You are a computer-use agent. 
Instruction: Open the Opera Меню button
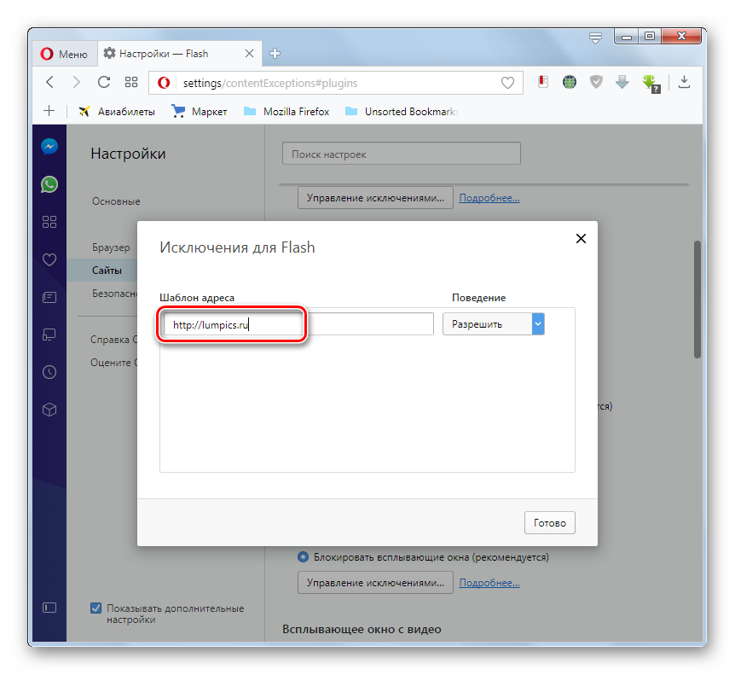pyautogui.click(x=64, y=54)
